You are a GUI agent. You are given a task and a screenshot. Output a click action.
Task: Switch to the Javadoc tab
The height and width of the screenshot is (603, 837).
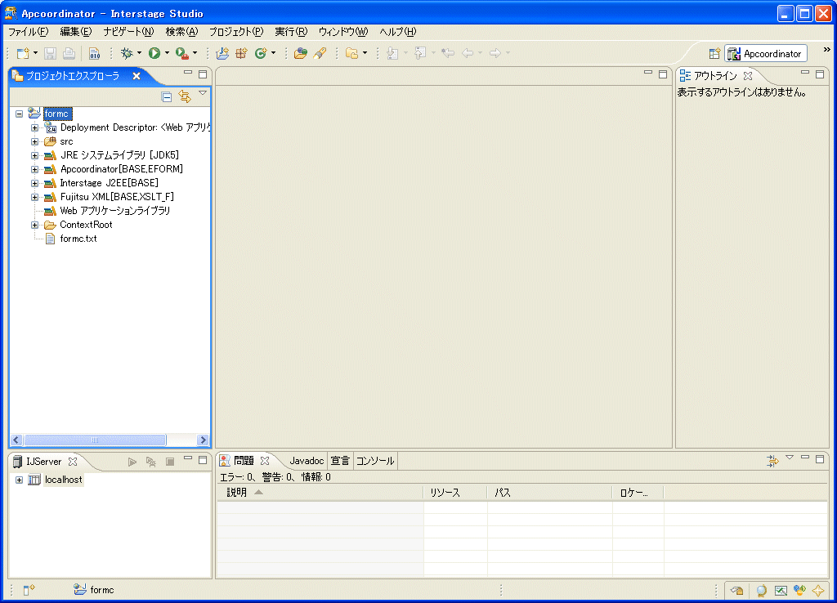[x=307, y=461]
